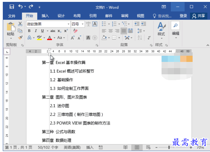Click the 共享 share button

tap(199, 16)
